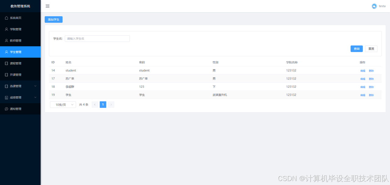Open 教师管理 menu item
The height and width of the screenshot is (185, 390).
pyautogui.click(x=20, y=41)
